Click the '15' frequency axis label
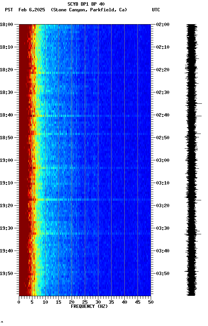This screenshot has height=326, width=208. [58, 302]
